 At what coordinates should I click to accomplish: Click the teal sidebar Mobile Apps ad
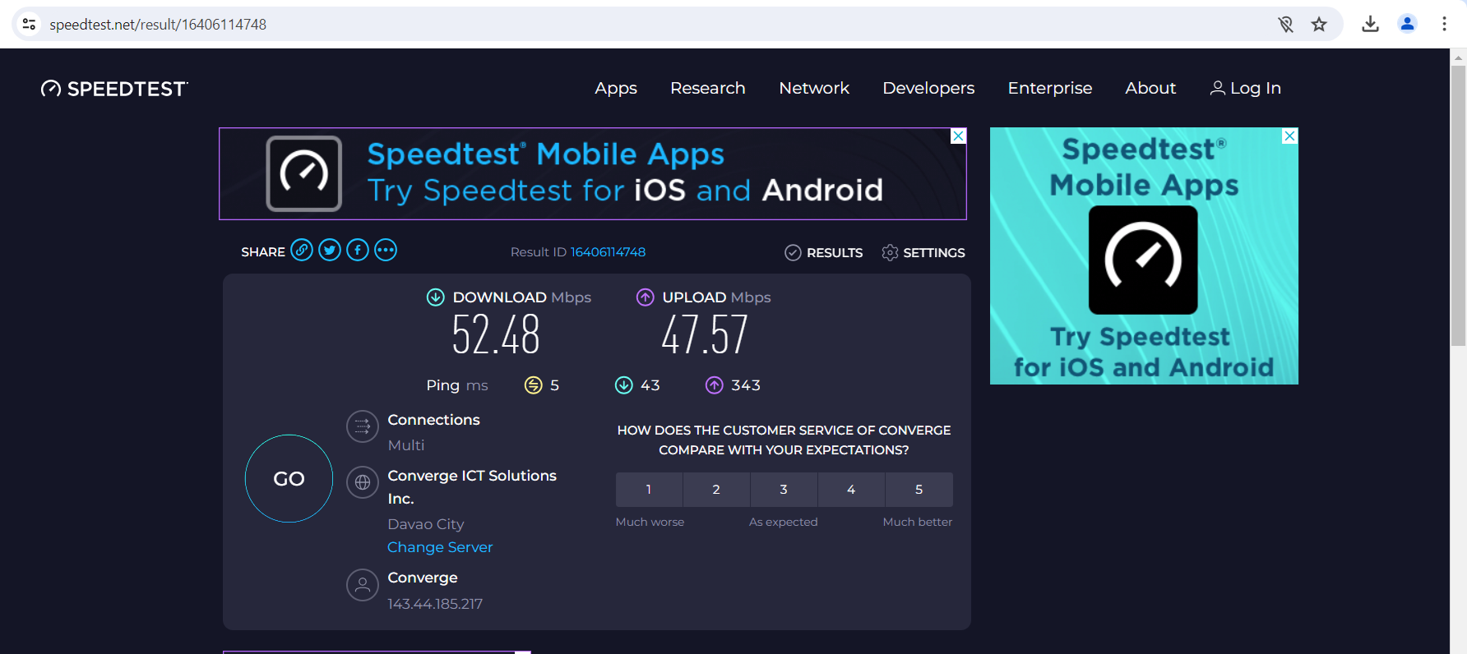click(1144, 256)
